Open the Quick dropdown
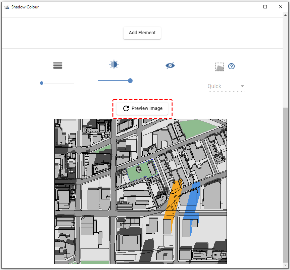Viewport: 290px width, 270px height. coord(226,86)
